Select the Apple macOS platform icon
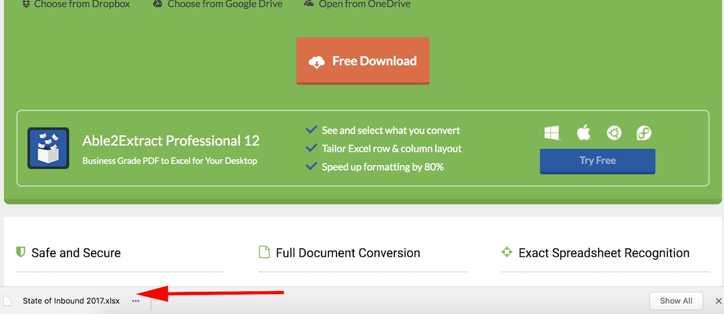Viewport: 724px width, 314px height. pos(584,132)
